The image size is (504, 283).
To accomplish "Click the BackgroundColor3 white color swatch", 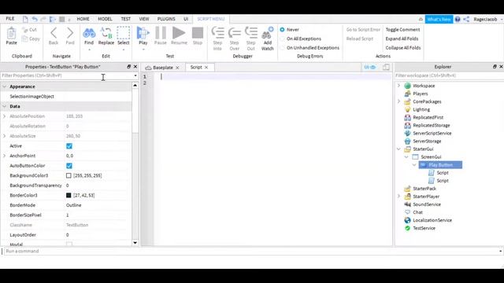I will [69, 175].
